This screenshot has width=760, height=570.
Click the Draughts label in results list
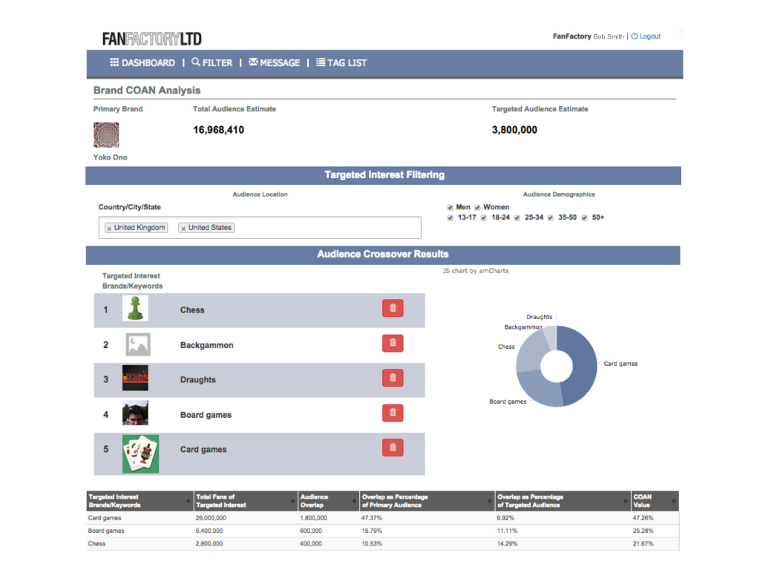pyautogui.click(x=197, y=380)
